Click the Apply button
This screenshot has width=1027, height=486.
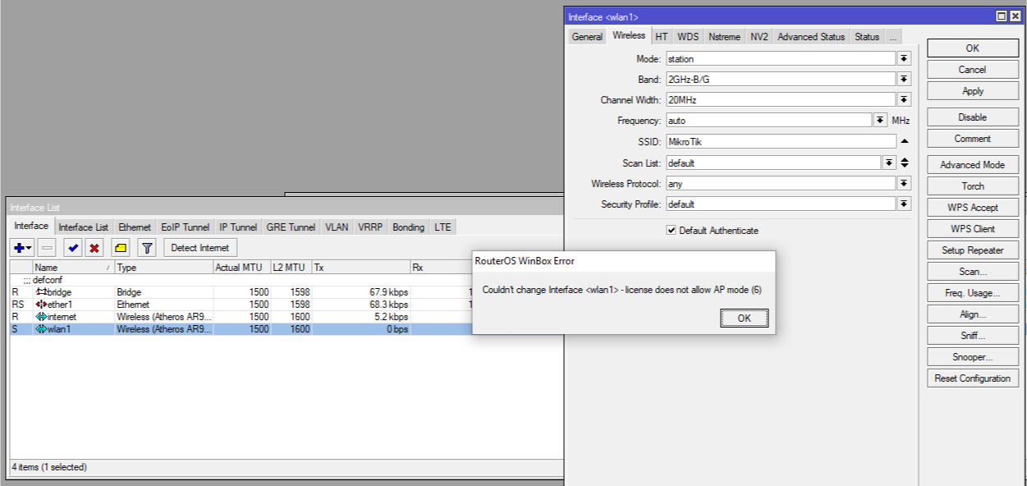[x=973, y=91]
